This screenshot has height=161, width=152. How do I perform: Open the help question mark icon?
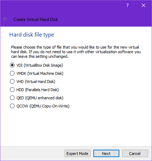pyautogui.click(x=127, y=5)
